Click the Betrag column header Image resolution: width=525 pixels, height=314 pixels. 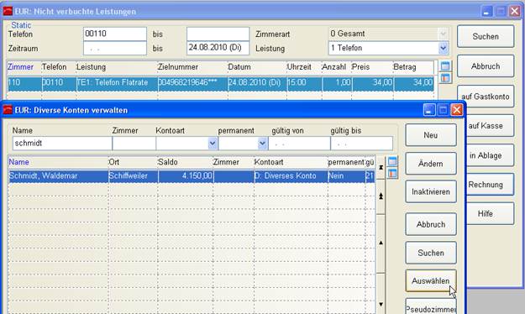tap(413, 67)
